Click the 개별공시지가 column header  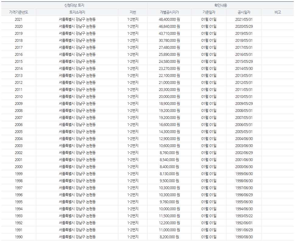coord(169,12)
